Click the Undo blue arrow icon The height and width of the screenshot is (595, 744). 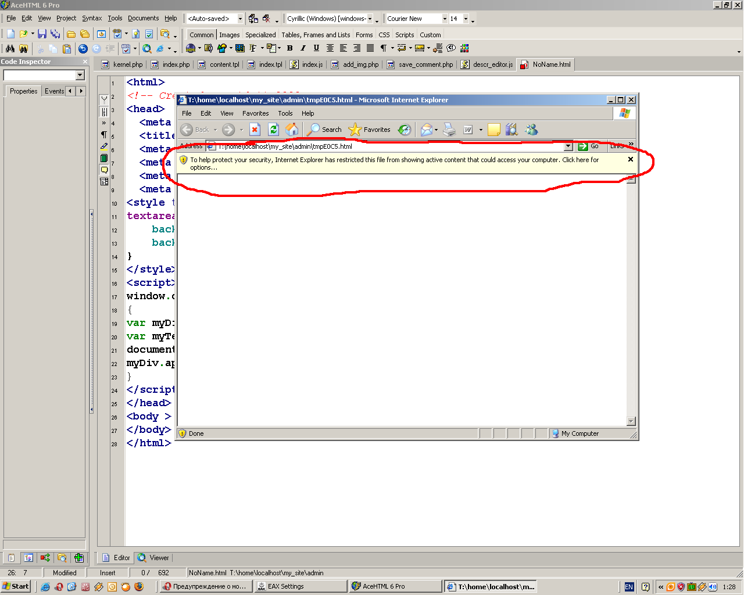[x=83, y=49]
